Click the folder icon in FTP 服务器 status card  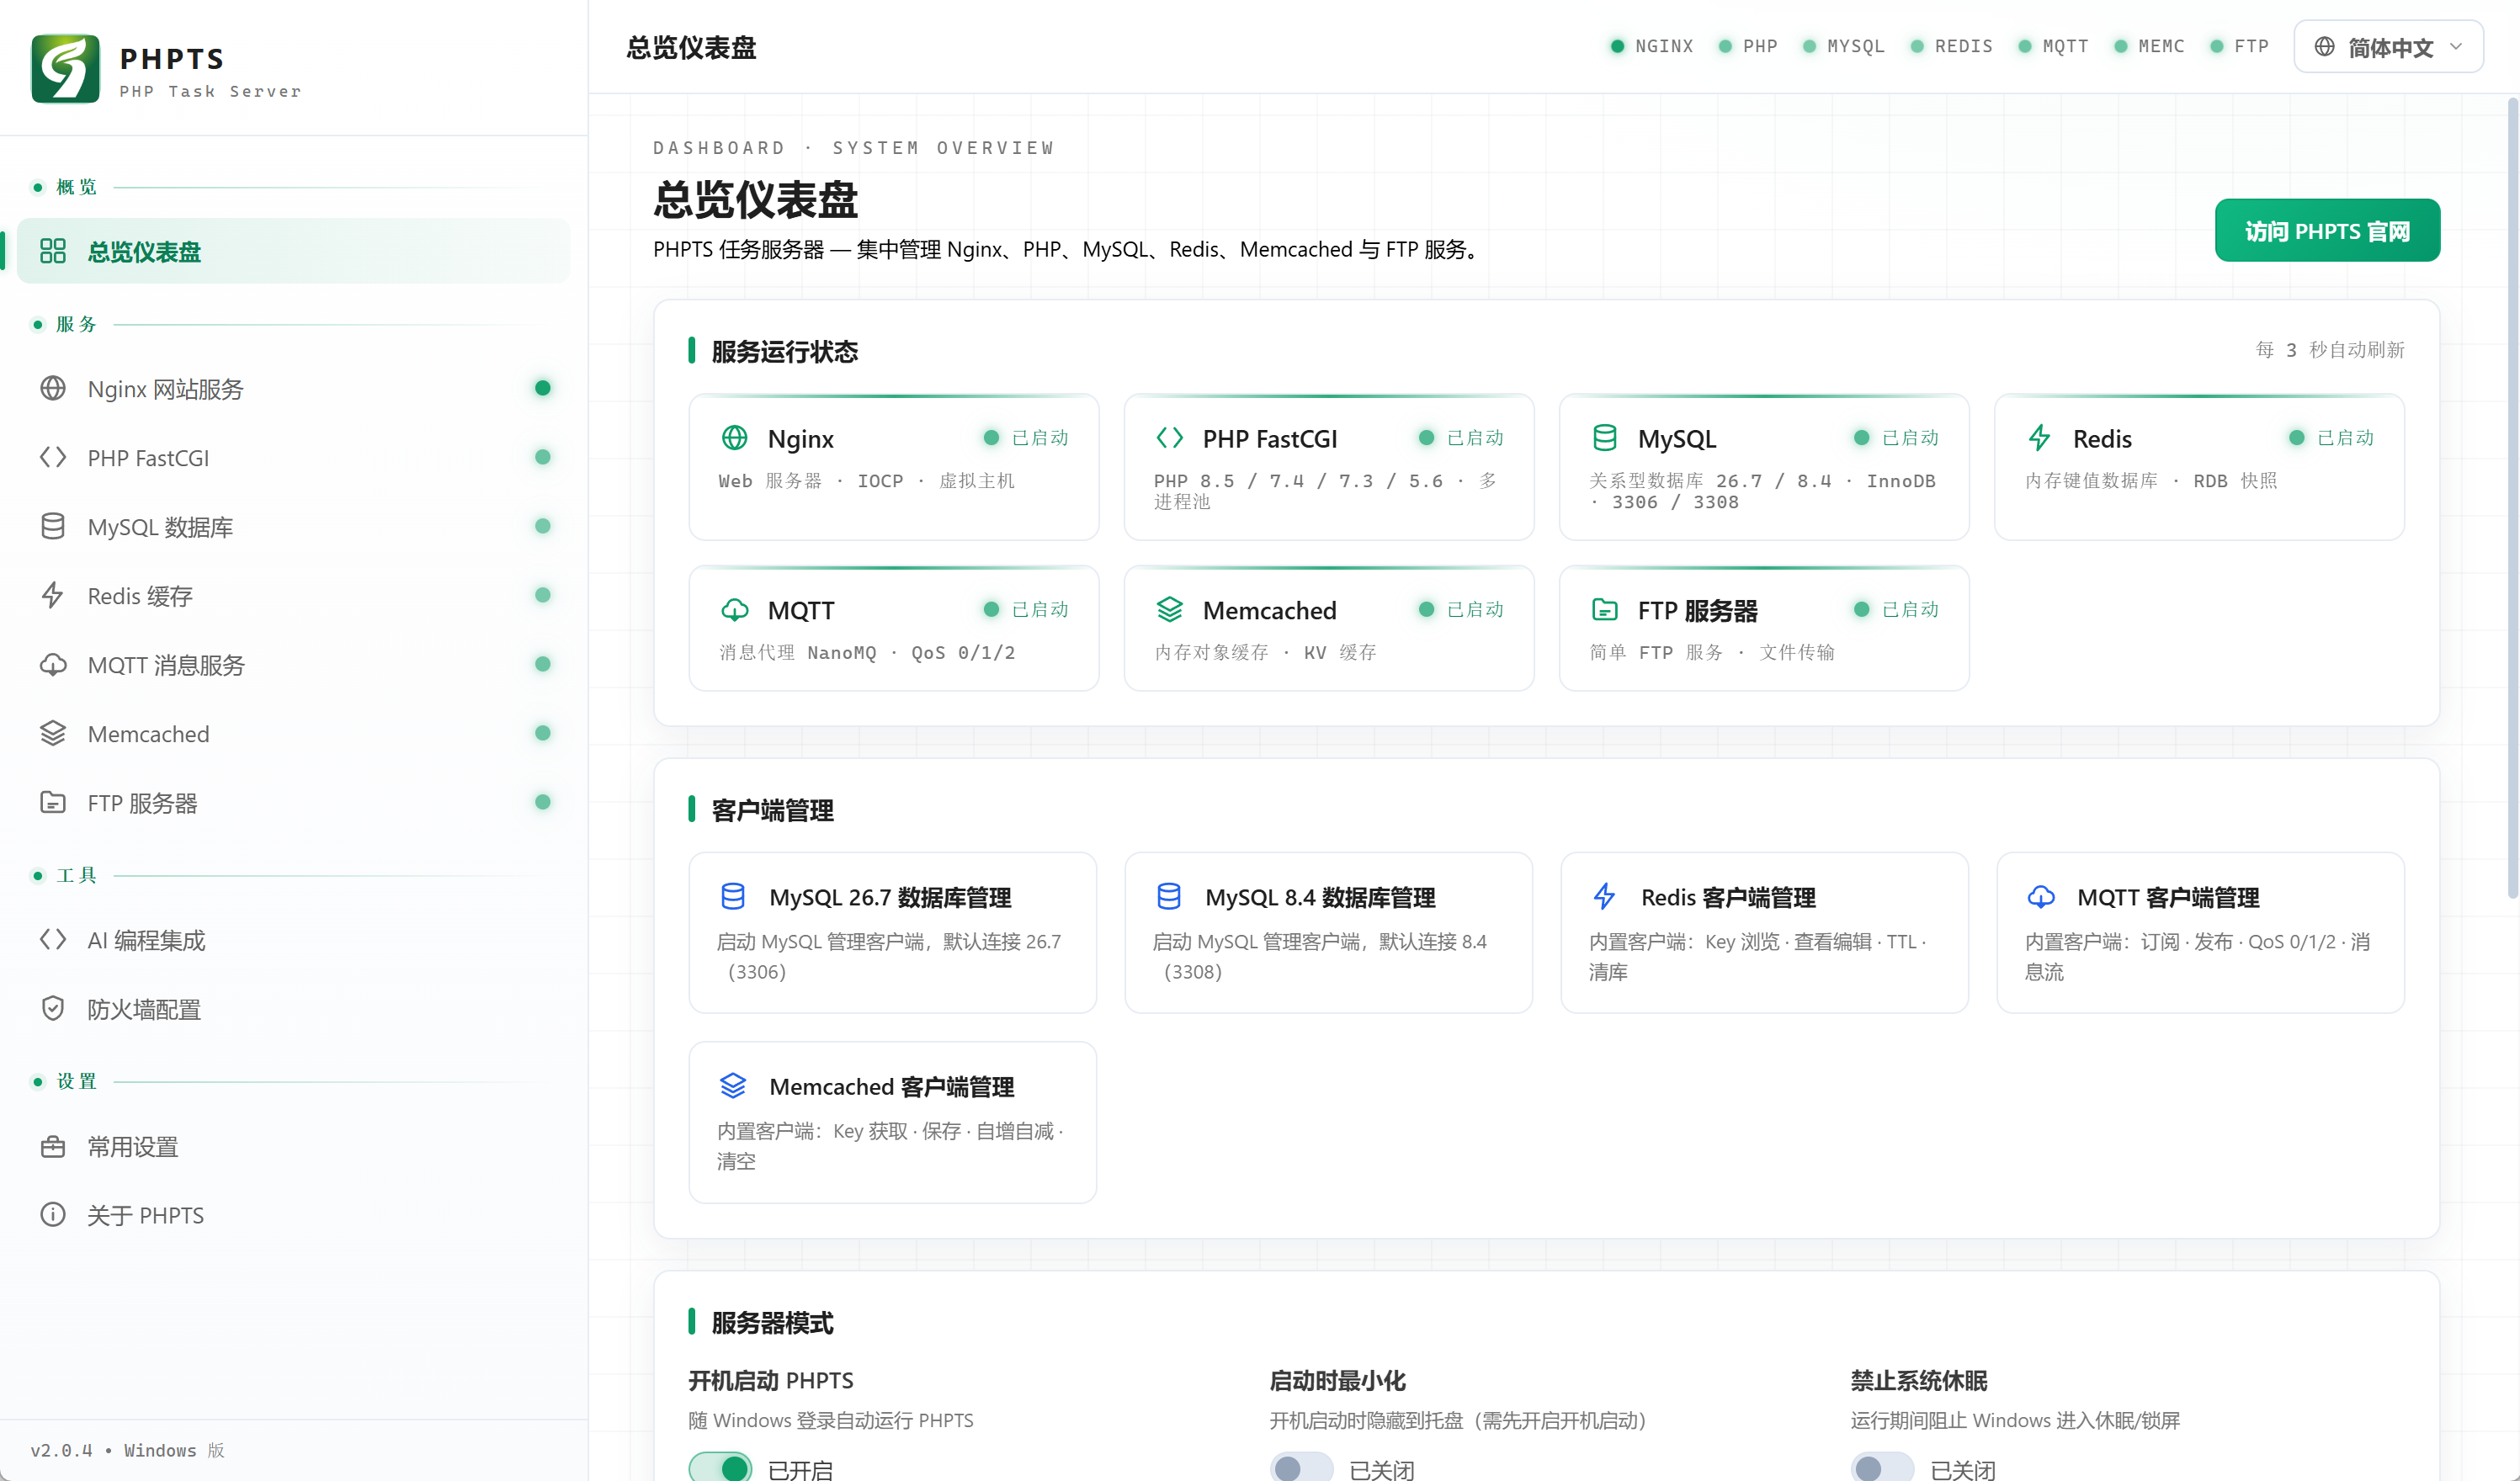[x=1604, y=609]
